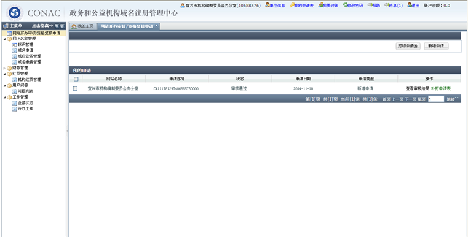The image size is (468, 238).
Task: Click the 账户余额：0.0 text
Action: pyautogui.click(x=437, y=6)
